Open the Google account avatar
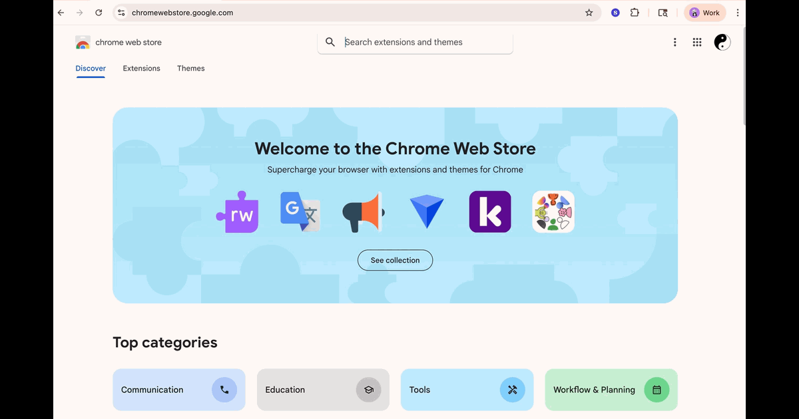 [x=722, y=42]
